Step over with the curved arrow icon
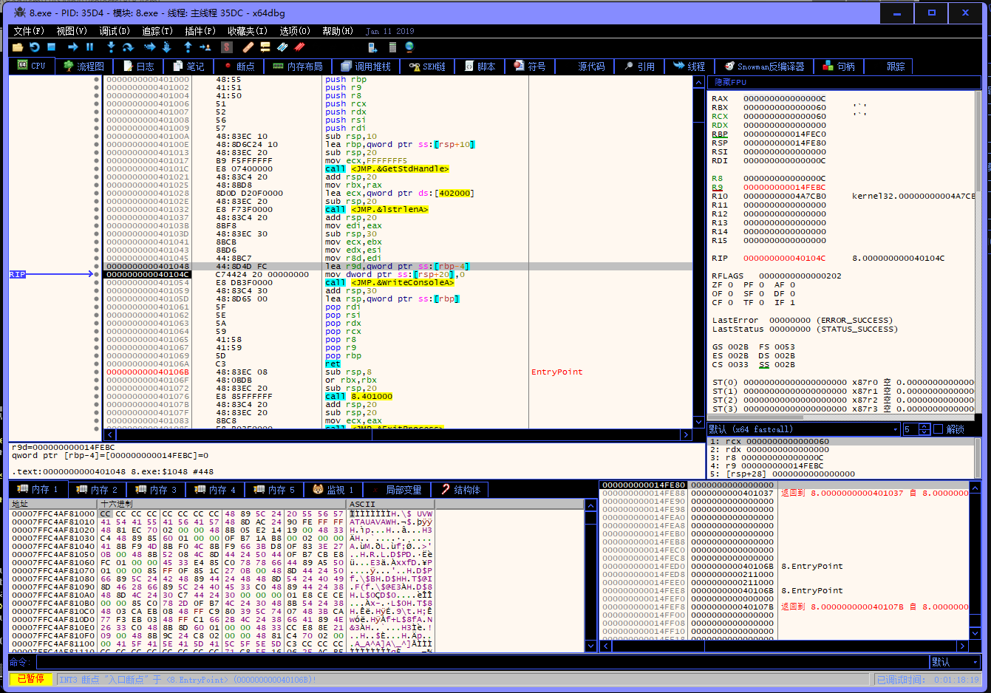 coord(129,47)
